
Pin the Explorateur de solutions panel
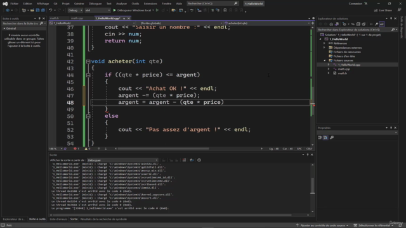(391, 18)
